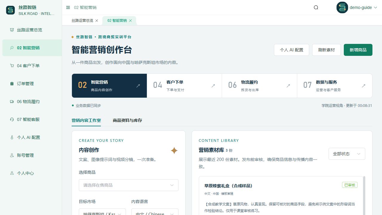The height and width of the screenshot is (215, 382).
Task: Click the 账号管理 user icon
Action: (x=12, y=155)
